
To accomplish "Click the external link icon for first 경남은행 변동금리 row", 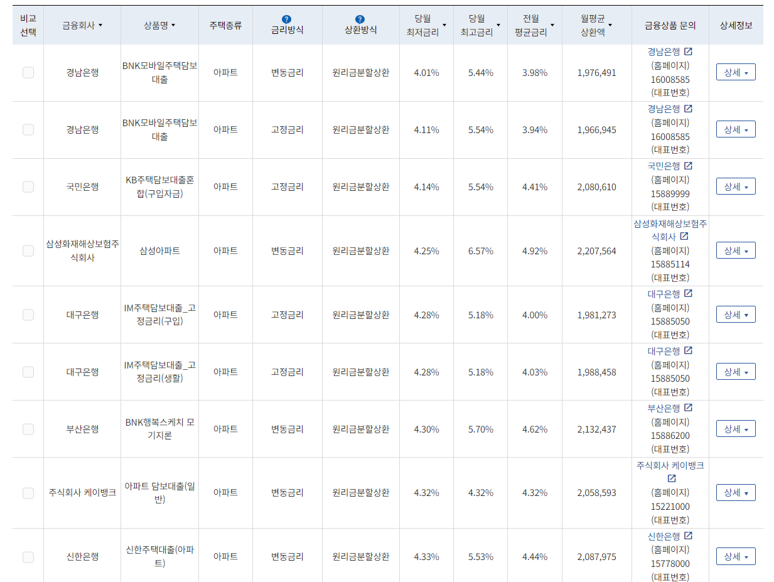I will 688,51.
